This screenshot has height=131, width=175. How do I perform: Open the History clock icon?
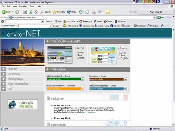(x=81, y=12)
